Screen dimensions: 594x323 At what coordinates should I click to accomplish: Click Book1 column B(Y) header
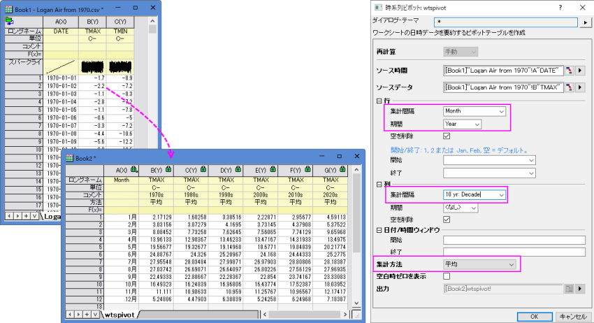click(x=92, y=22)
